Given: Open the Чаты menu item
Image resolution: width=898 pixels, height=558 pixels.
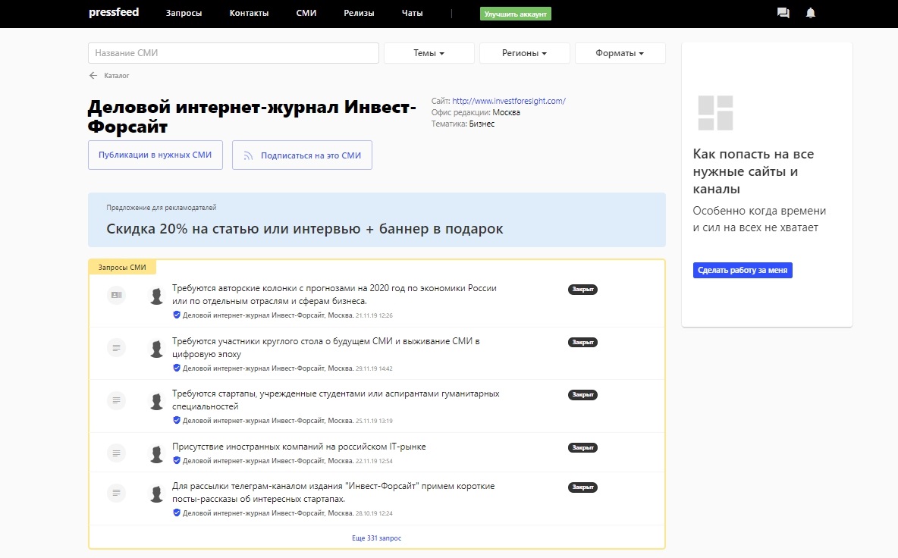Looking at the screenshot, I should click(413, 14).
